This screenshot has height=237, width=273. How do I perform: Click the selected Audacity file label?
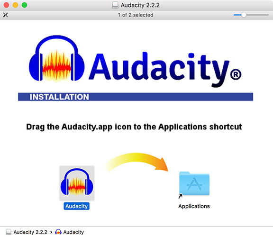coord(77,206)
